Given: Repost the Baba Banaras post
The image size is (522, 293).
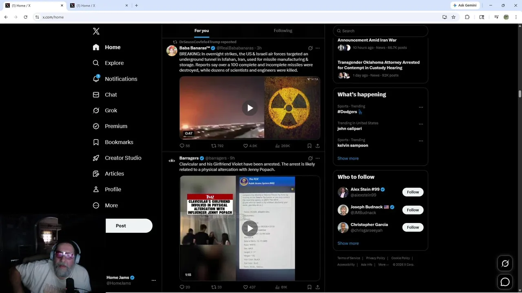Looking at the screenshot, I should [x=217, y=146].
